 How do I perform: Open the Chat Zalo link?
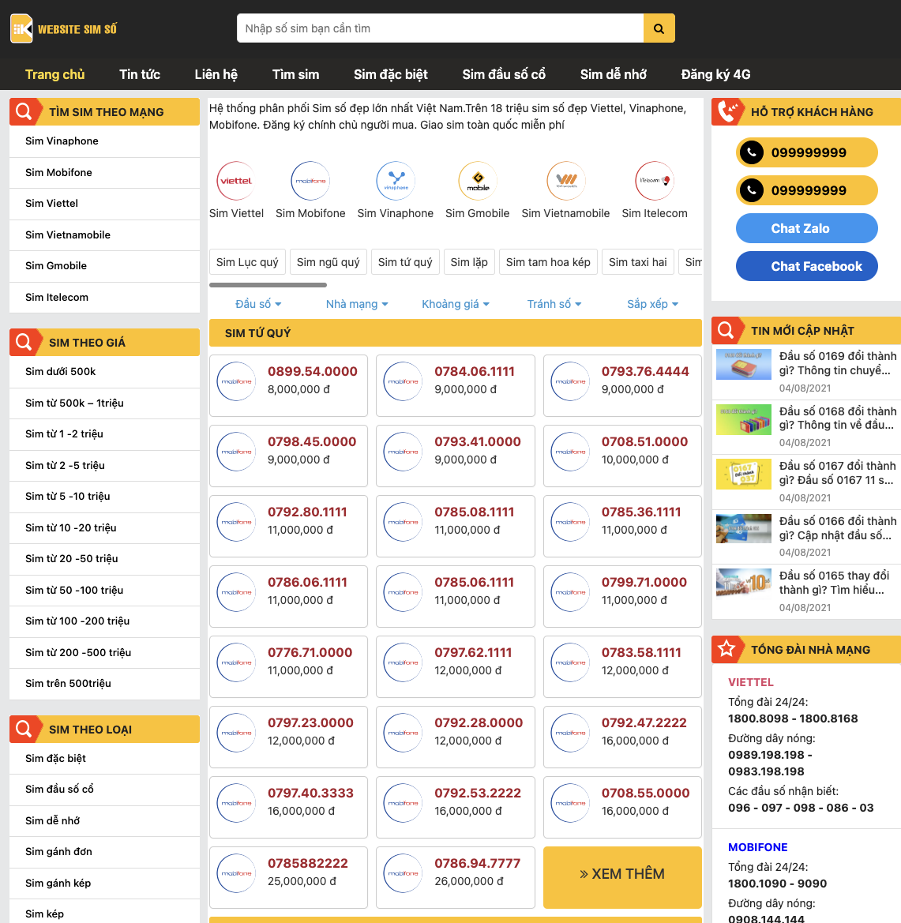(x=806, y=228)
